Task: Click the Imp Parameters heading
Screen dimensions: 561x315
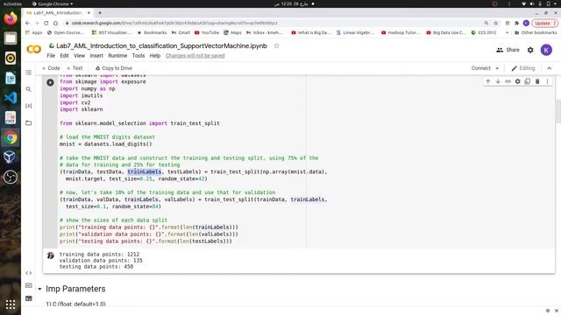Action: pyautogui.click(x=75, y=289)
